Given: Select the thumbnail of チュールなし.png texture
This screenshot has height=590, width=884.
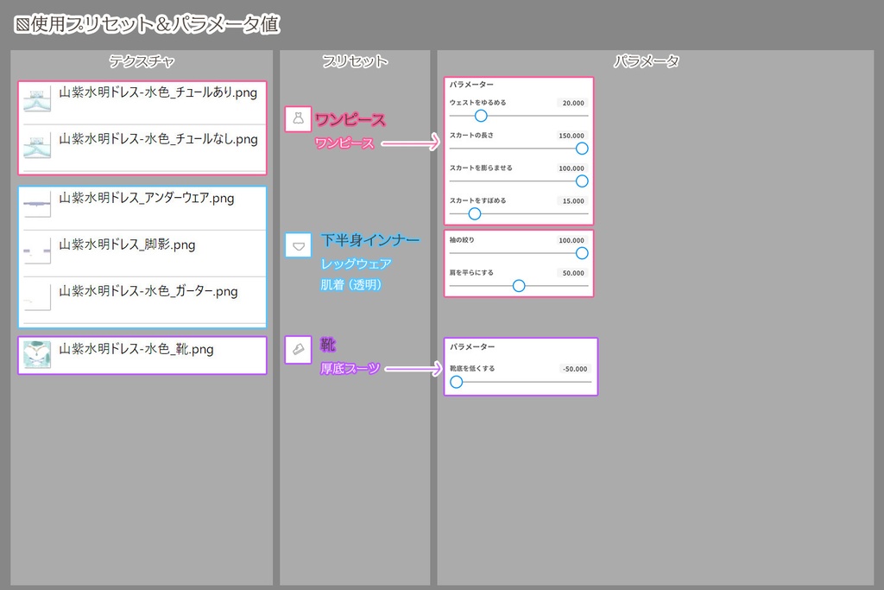Looking at the screenshot, I should 37,145.
